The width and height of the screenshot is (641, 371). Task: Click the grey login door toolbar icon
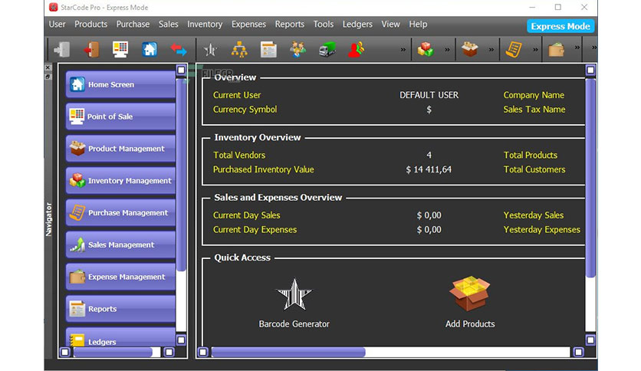[x=62, y=49]
